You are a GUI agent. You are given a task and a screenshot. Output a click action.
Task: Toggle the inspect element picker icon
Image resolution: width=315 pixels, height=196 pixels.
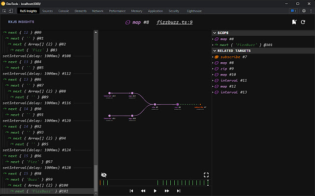point(4,10)
